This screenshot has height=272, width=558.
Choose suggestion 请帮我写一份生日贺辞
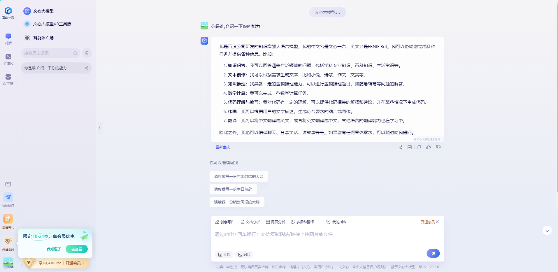(x=233, y=189)
